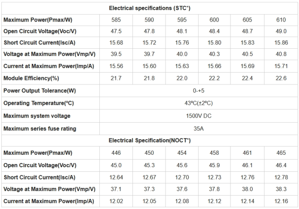
Task: Select the 35A fuse rating value
Action: 198,128
